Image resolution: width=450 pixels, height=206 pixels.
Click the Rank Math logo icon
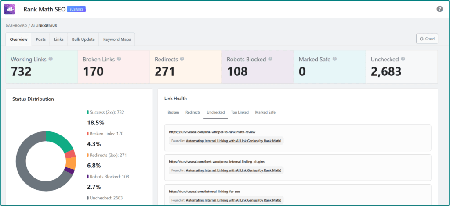tap(10, 9)
